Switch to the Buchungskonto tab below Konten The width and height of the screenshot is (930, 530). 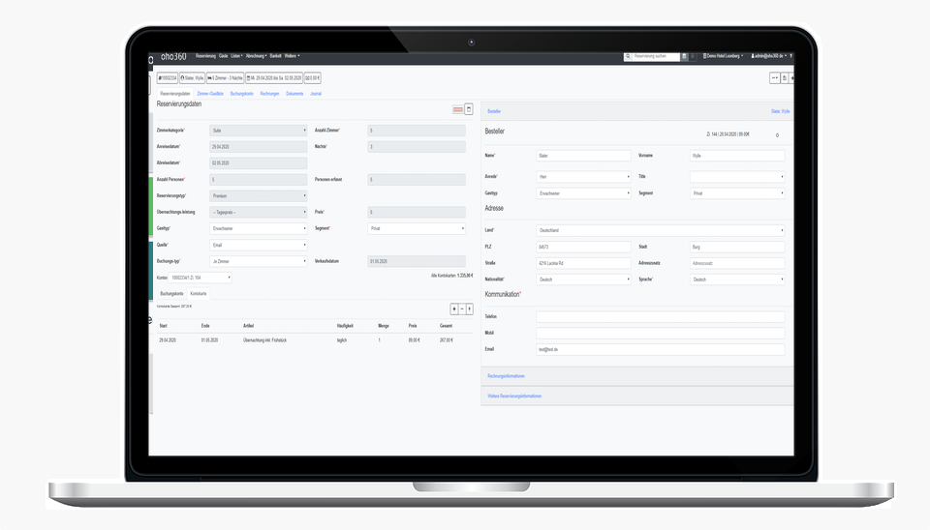click(170, 292)
